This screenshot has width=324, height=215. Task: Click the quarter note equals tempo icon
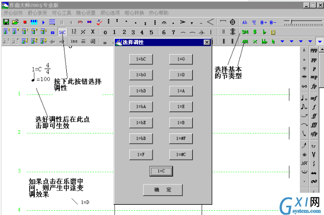(304, 98)
